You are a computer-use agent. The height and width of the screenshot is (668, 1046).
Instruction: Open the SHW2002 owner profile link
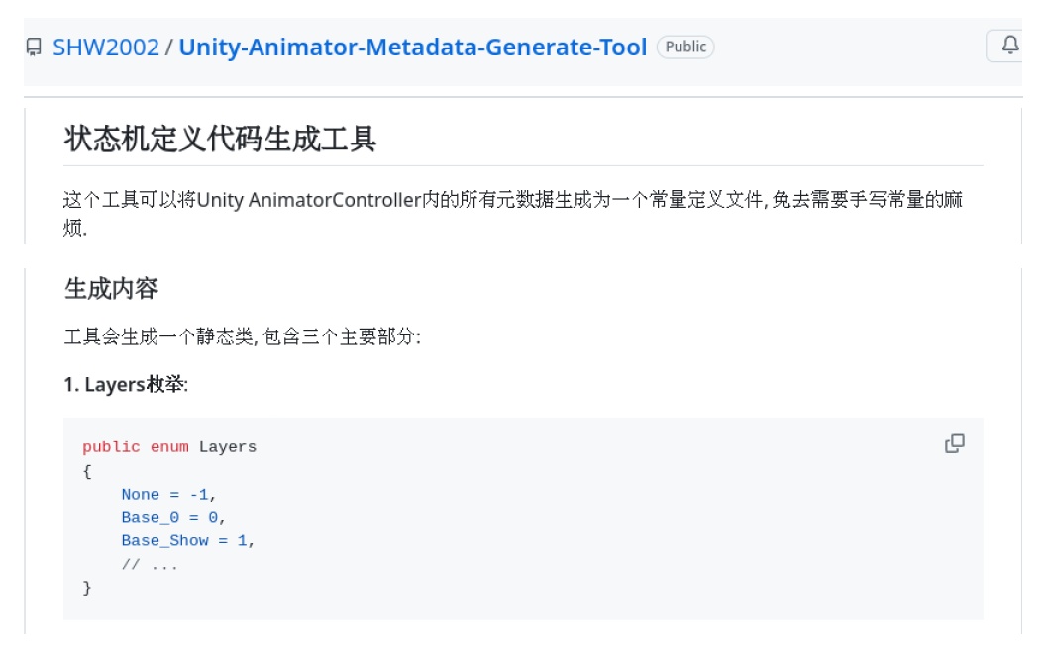(105, 48)
